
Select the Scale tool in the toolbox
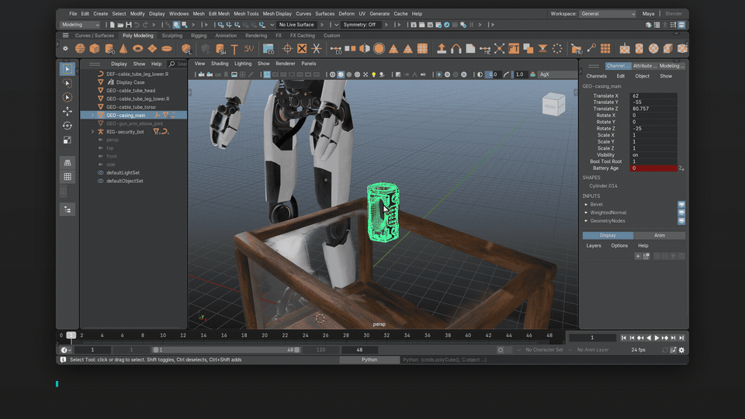(x=68, y=140)
